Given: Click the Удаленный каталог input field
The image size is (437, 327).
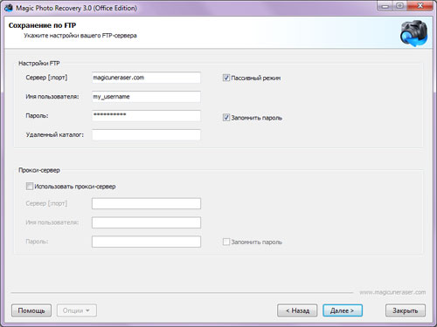Looking at the screenshot, I should [146, 135].
